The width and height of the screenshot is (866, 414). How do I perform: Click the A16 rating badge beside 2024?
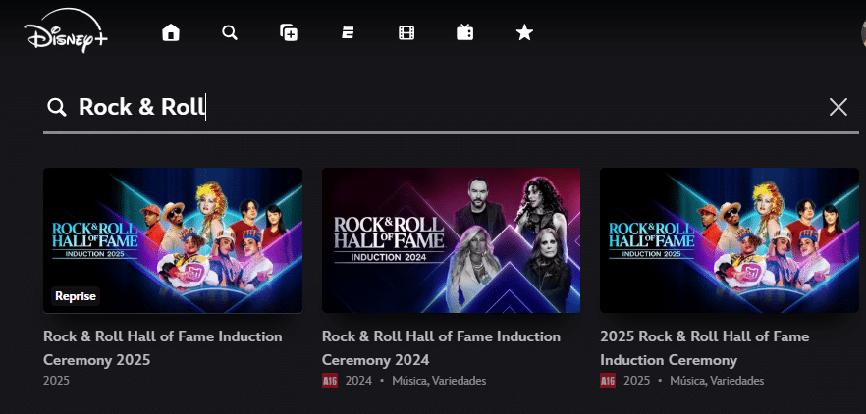point(330,381)
